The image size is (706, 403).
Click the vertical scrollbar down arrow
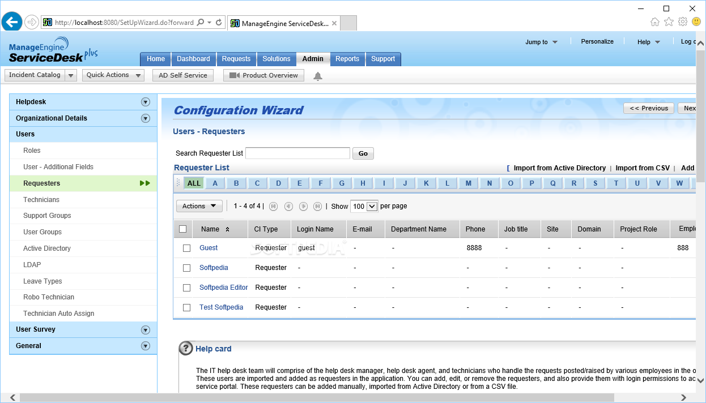coord(701,381)
